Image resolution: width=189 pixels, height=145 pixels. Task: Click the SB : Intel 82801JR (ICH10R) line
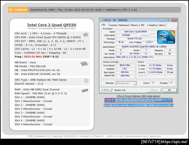tap(37, 74)
